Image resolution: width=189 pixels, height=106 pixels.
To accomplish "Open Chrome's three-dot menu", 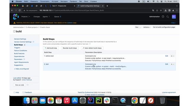I will click(177, 11).
